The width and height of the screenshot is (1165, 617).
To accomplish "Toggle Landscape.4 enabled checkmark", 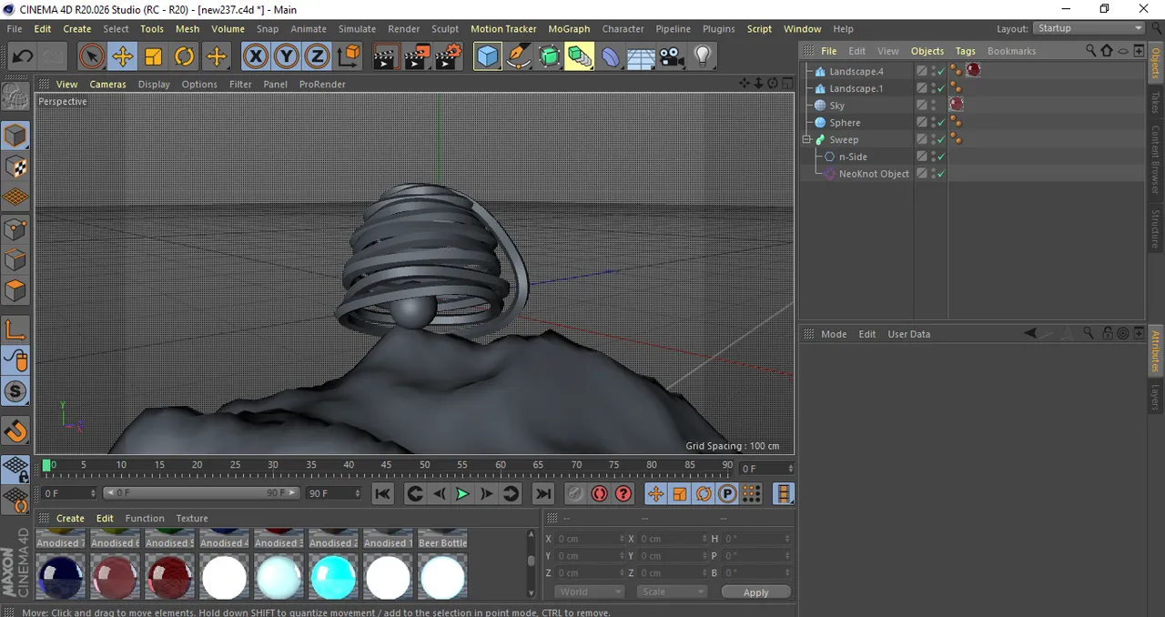I will tap(941, 71).
